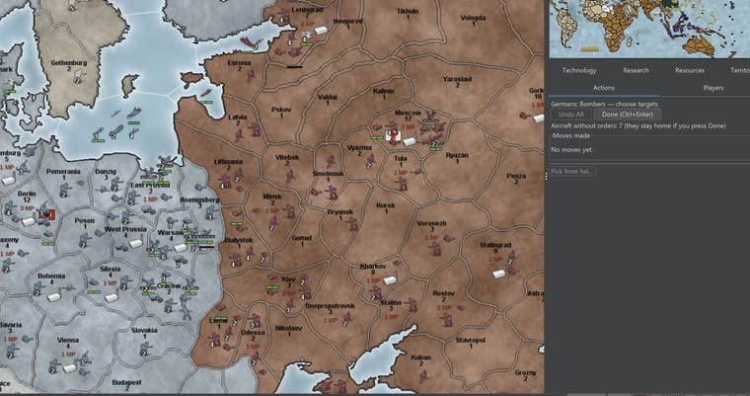
Task: Select the factory icon in Moscow
Action: pos(409,142)
